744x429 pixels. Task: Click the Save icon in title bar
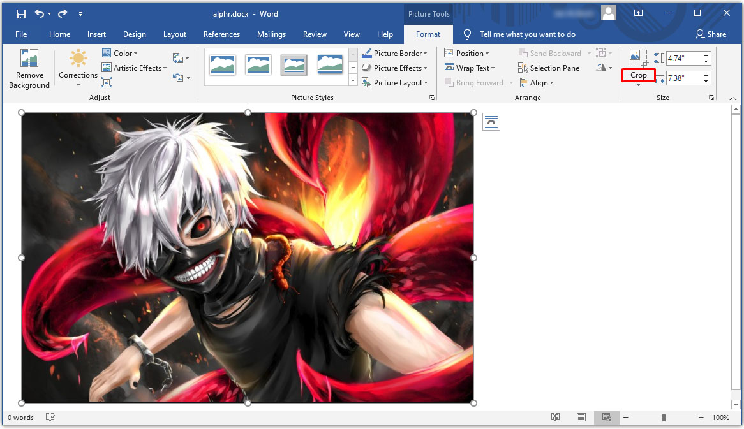pos(21,14)
